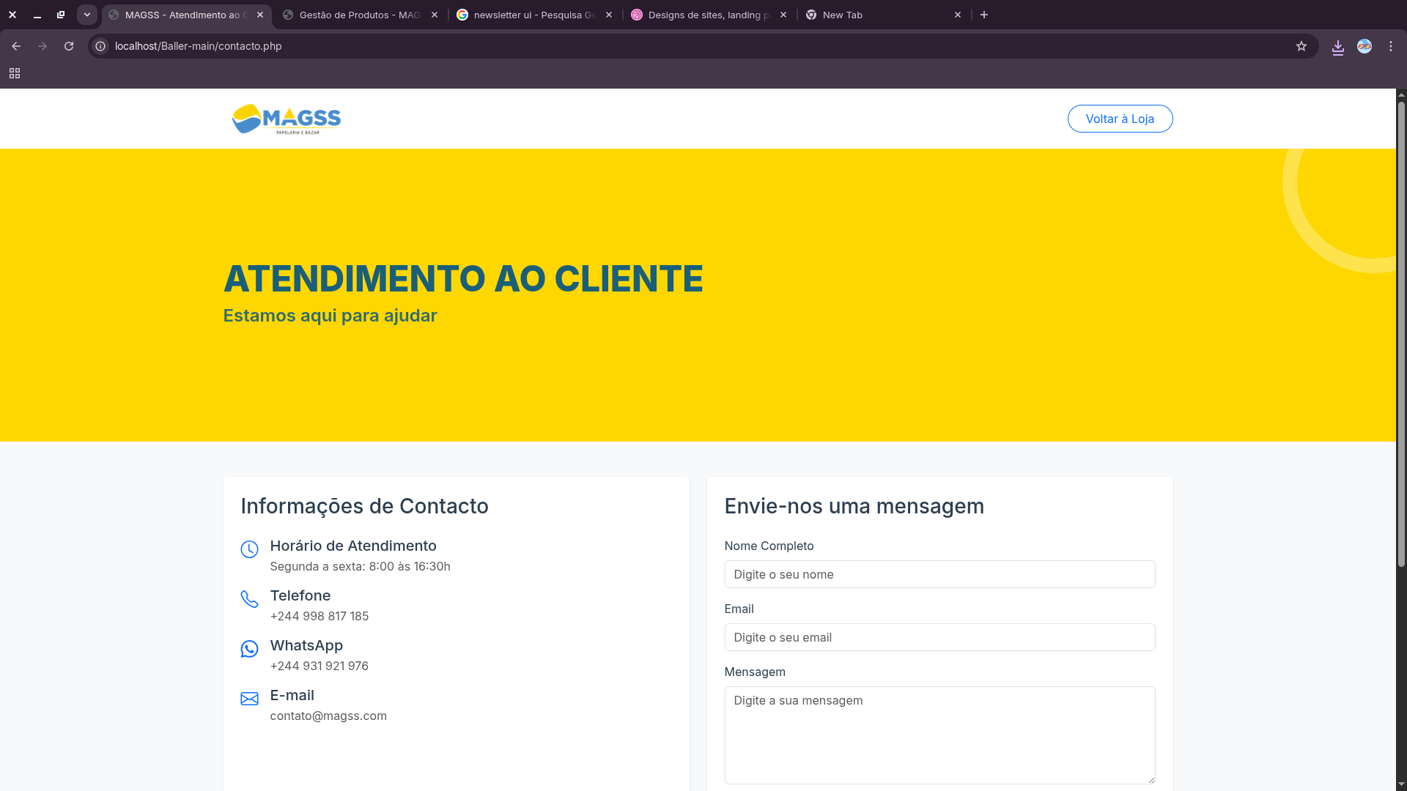This screenshot has height=791, width=1407.
Task: Expand the tab search dropdown arrow
Action: click(87, 15)
